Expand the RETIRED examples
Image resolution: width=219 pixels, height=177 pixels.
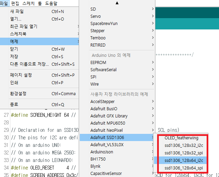point(117,45)
